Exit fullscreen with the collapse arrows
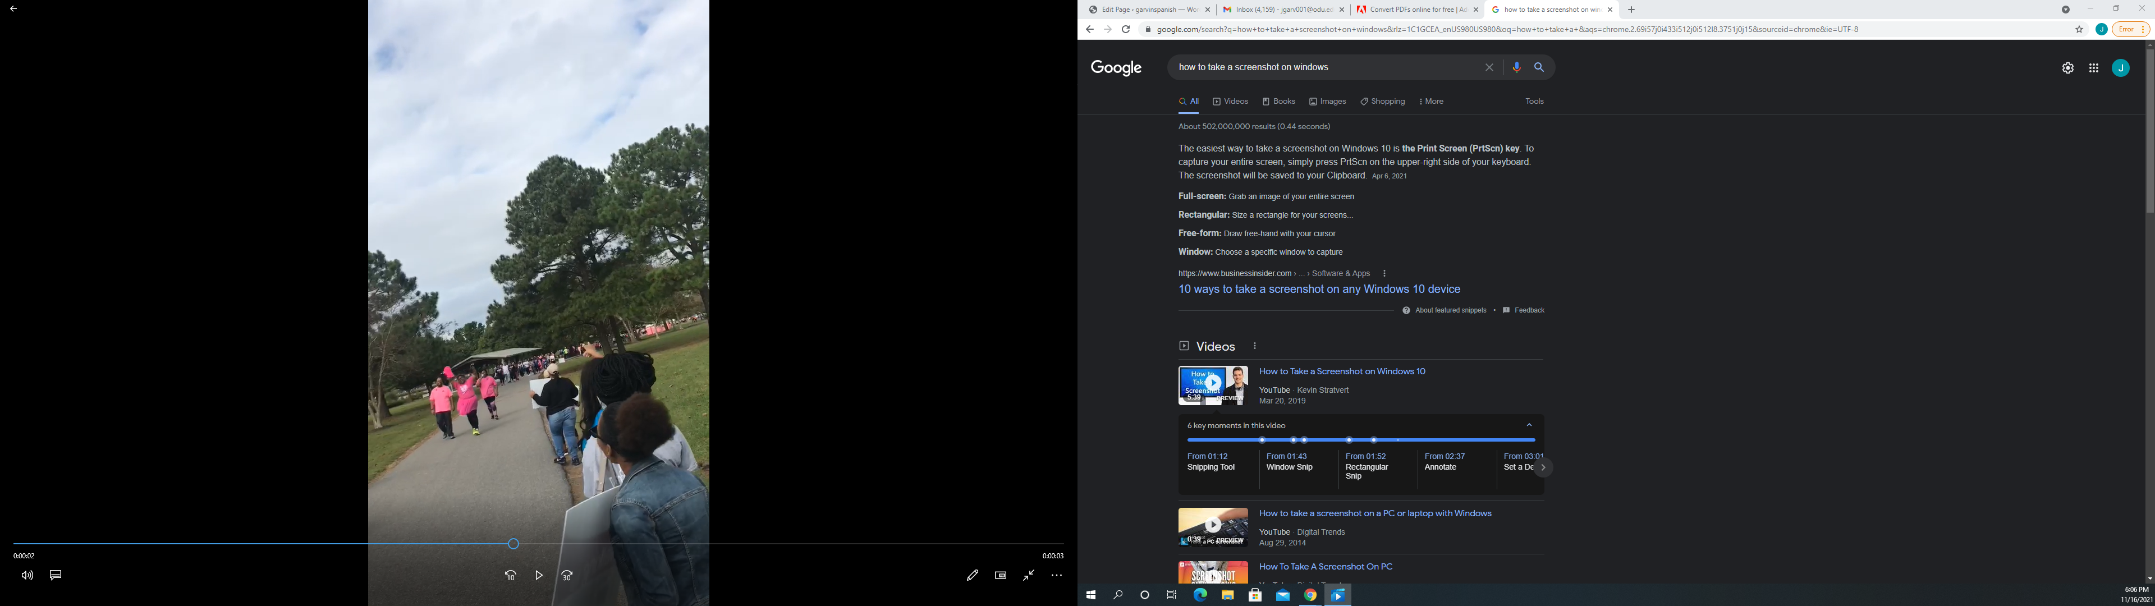Viewport: 2155px width, 606px height. click(x=1028, y=575)
